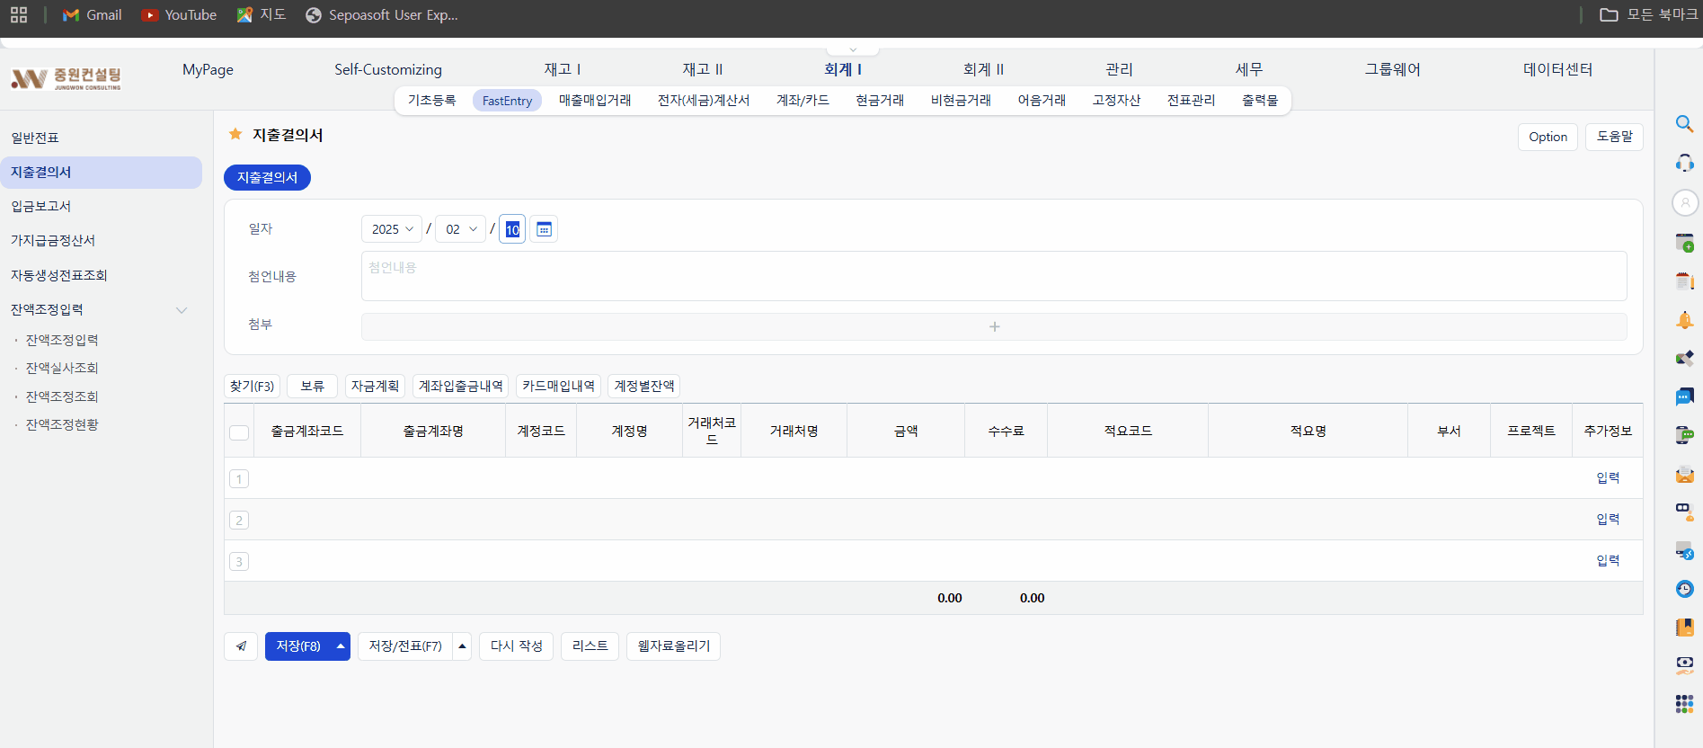Open browser apps grid icon in bookmarks bar
Image resolution: width=1703 pixels, height=748 pixels.
[x=19, y=14]
